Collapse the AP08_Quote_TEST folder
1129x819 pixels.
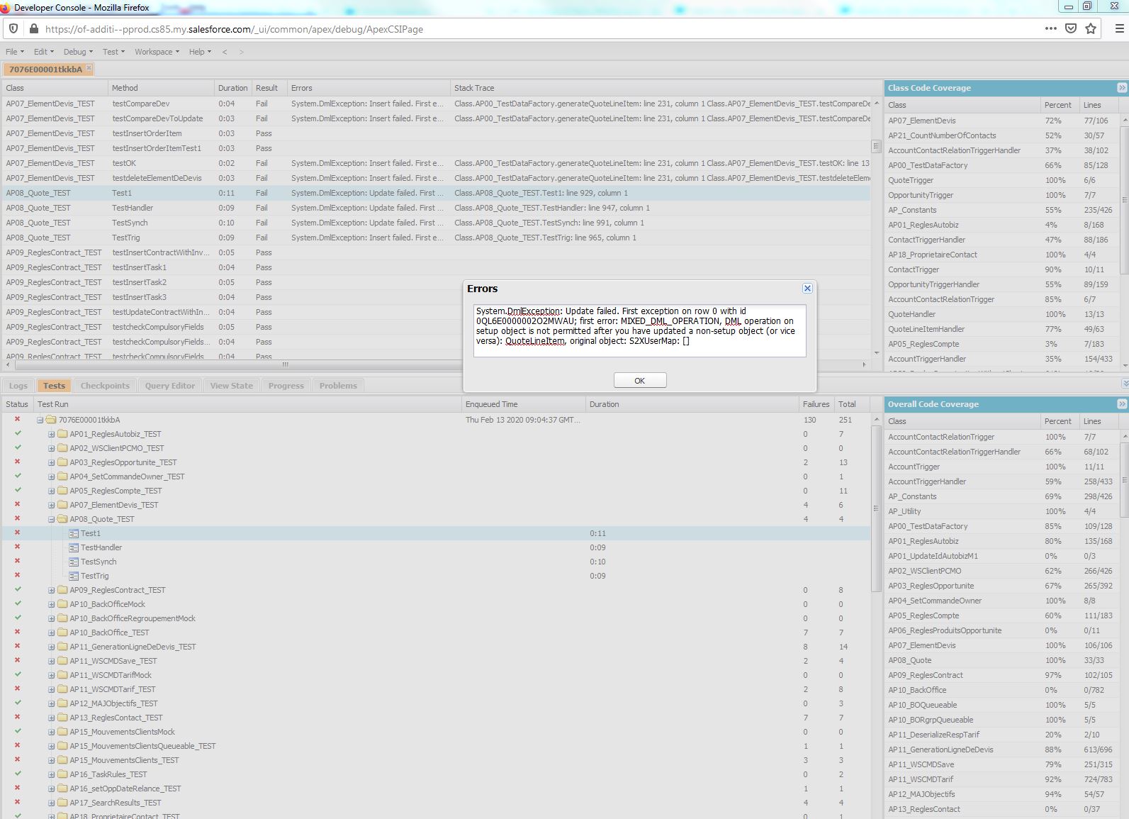pyautogui.click(x=51, y=519)
